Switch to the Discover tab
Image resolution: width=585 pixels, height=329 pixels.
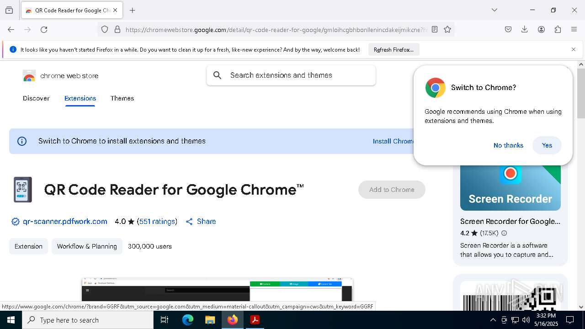coord(36,98)
